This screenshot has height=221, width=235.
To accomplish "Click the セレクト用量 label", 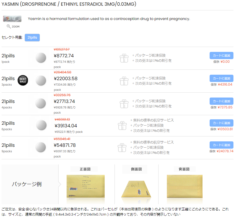I will click(x=12, y=37).
